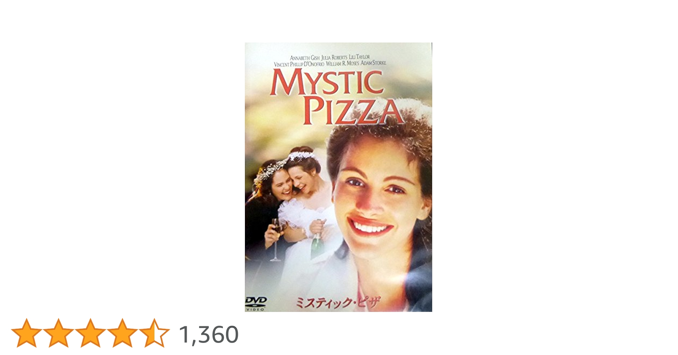The image size is (678, 355).
Task: Click the second orange rating star
Action: pos(59,333)
